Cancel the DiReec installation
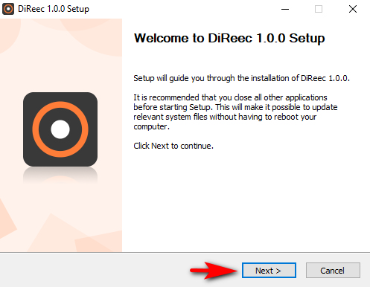 (x=333, y=271)
